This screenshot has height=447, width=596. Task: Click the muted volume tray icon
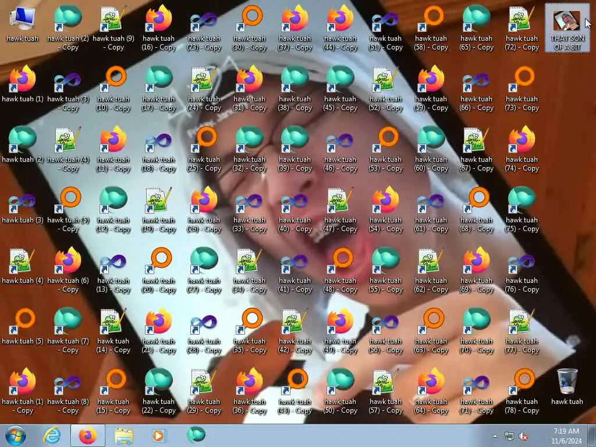point(523,437)
